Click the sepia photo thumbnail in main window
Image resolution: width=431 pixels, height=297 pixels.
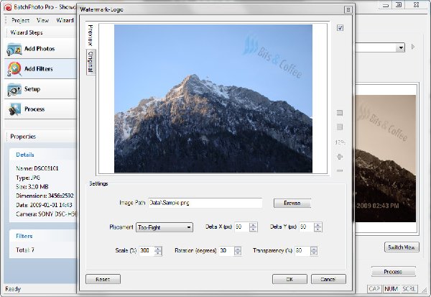point(385,158)
